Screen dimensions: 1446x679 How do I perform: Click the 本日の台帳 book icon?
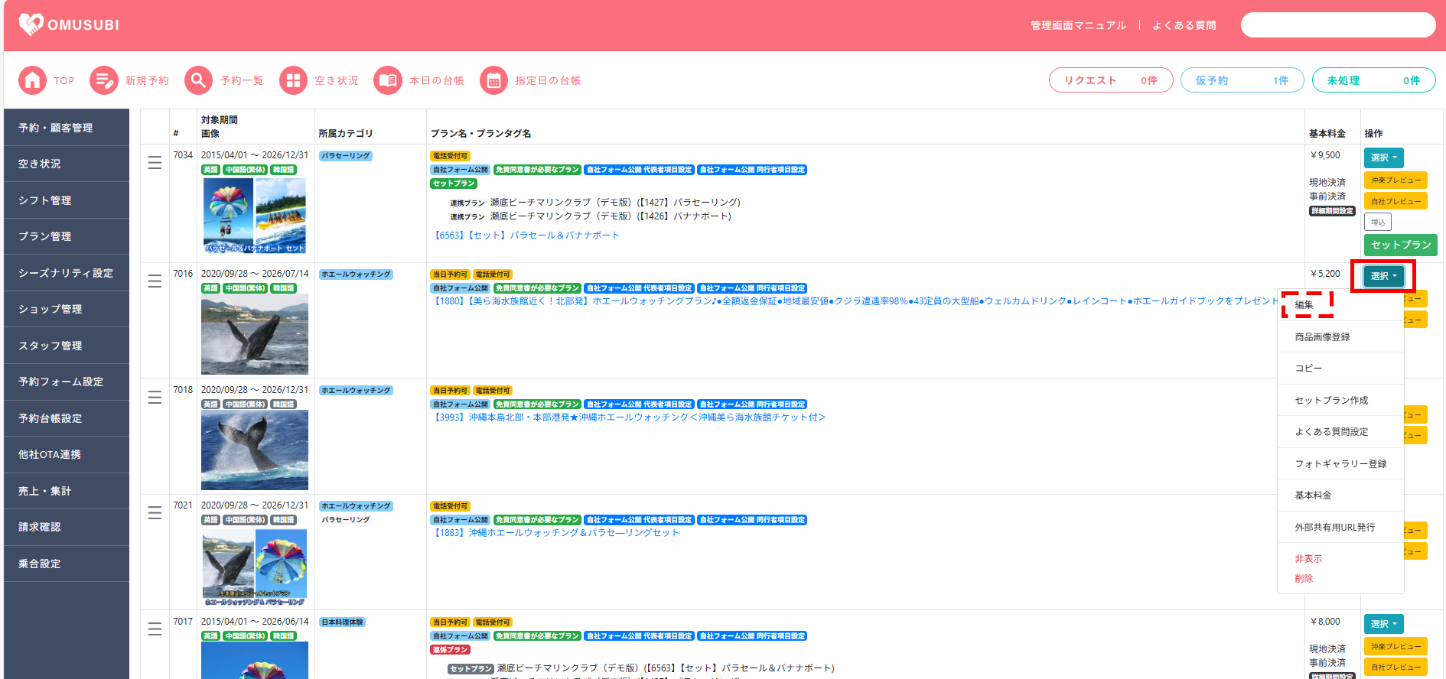[387, 80]
